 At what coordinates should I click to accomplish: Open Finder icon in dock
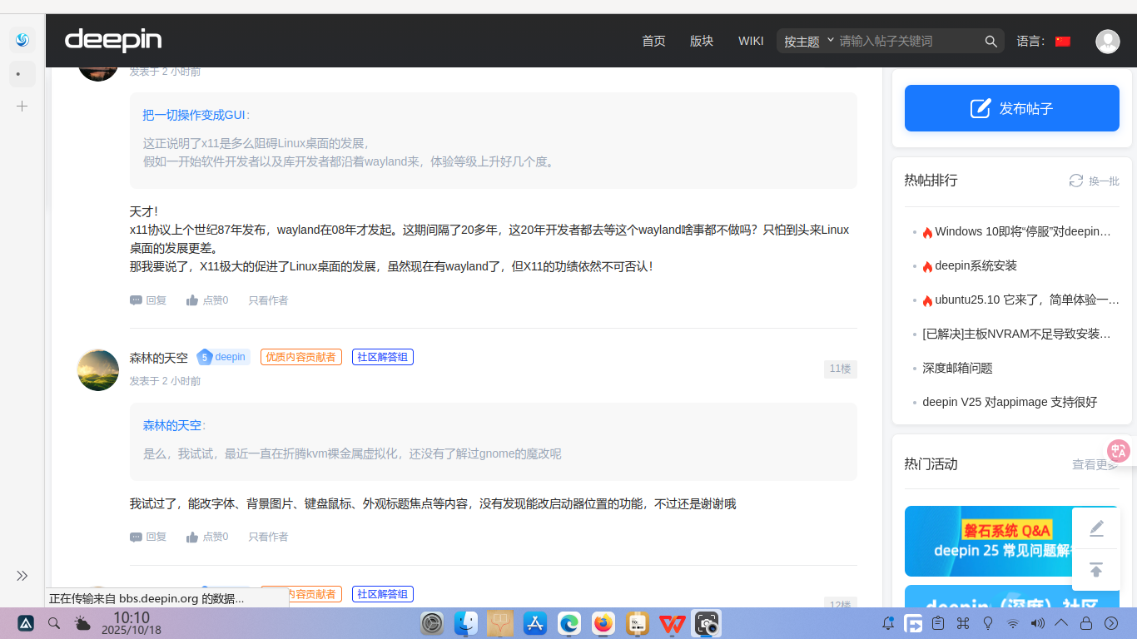coord(466,623)
